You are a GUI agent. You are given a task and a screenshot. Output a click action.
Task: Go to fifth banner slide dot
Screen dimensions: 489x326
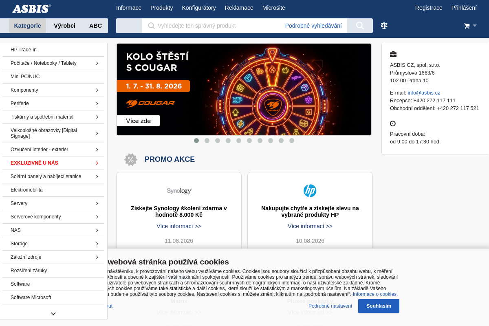(239, 141)
